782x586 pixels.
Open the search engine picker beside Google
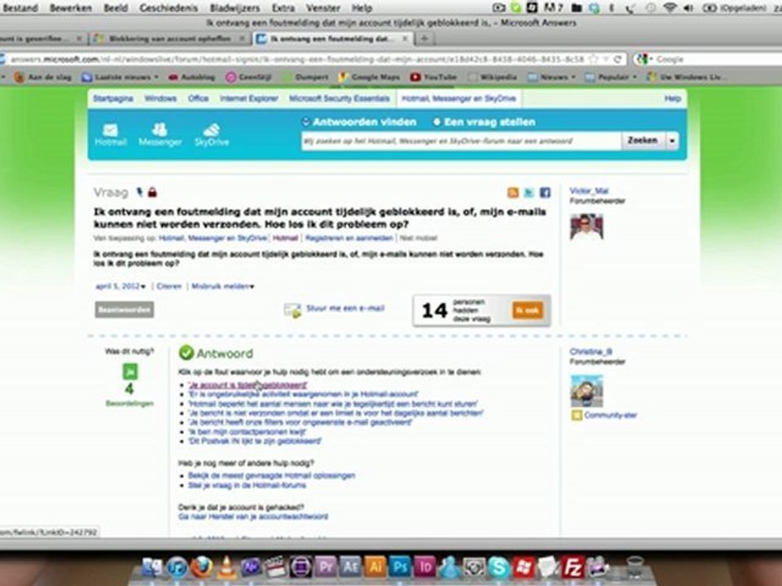coord(644,59)
